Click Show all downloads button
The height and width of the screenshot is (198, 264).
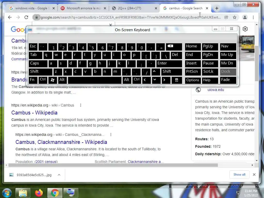239,175
